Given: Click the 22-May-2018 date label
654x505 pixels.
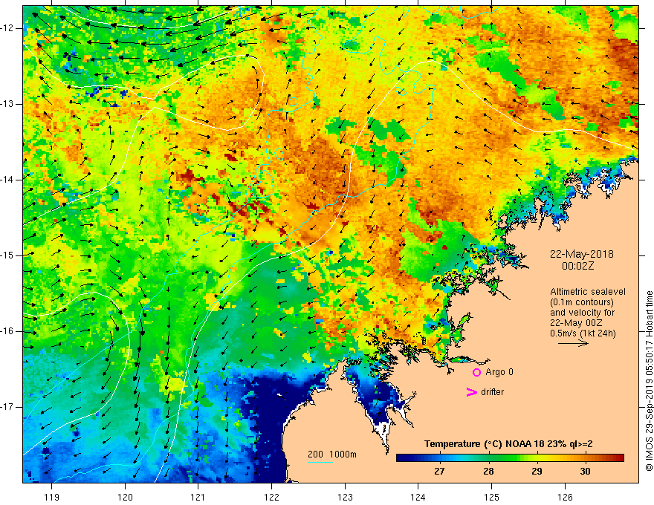Looking at the screenshot, I should coord(581,254).
